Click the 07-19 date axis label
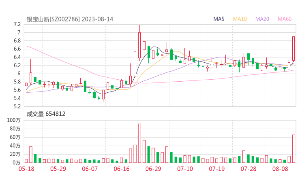This screenshot has height=178, width=300. coord(216,169)
